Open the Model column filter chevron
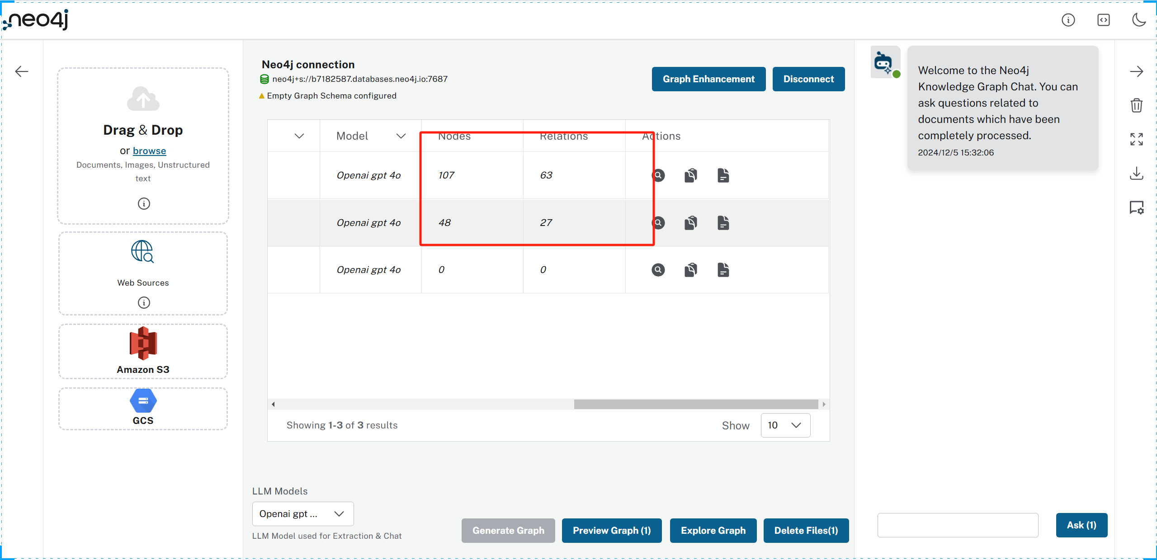Screen dimensions: 1157x560 pyautogui.click(x=401, y=136)
